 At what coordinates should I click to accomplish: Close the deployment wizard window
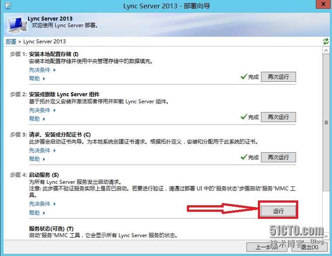click(323, 4)
